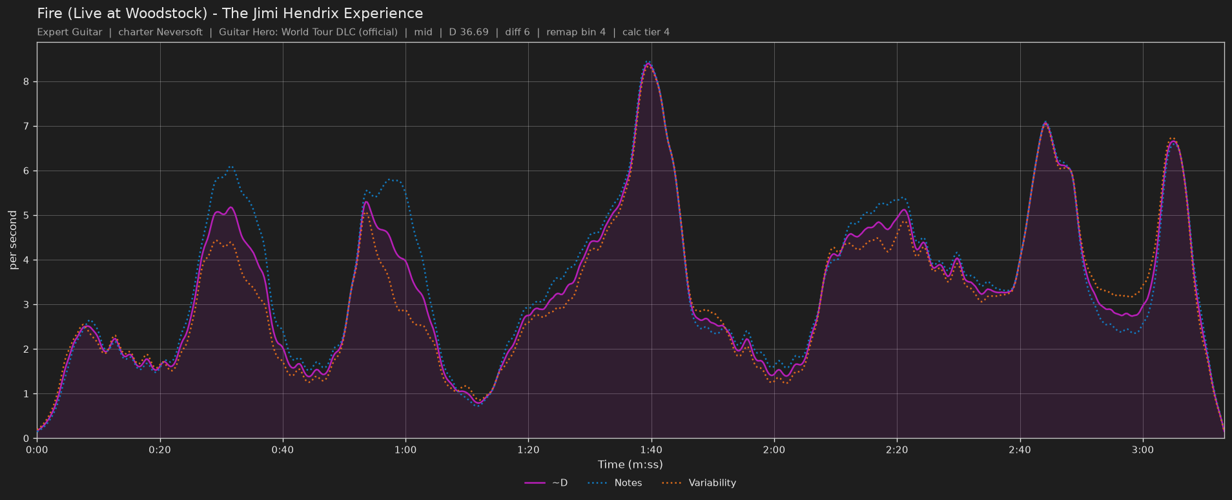Image resolution: width=1232 pixels, height=500 pixels.
Task: Click the '3:00' x-axis tick label
Action: pyautogui.click(x=1143, y=450)
